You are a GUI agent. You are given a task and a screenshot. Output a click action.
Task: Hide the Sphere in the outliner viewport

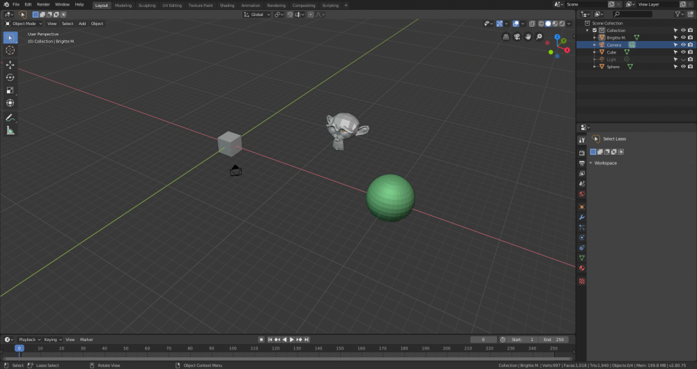[x=683, y=67]
